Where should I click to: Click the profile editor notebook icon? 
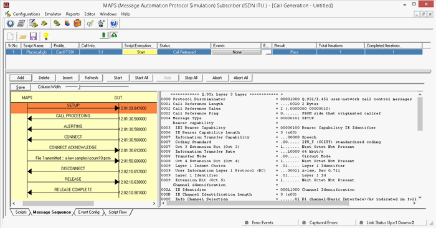tap(21, 24)
